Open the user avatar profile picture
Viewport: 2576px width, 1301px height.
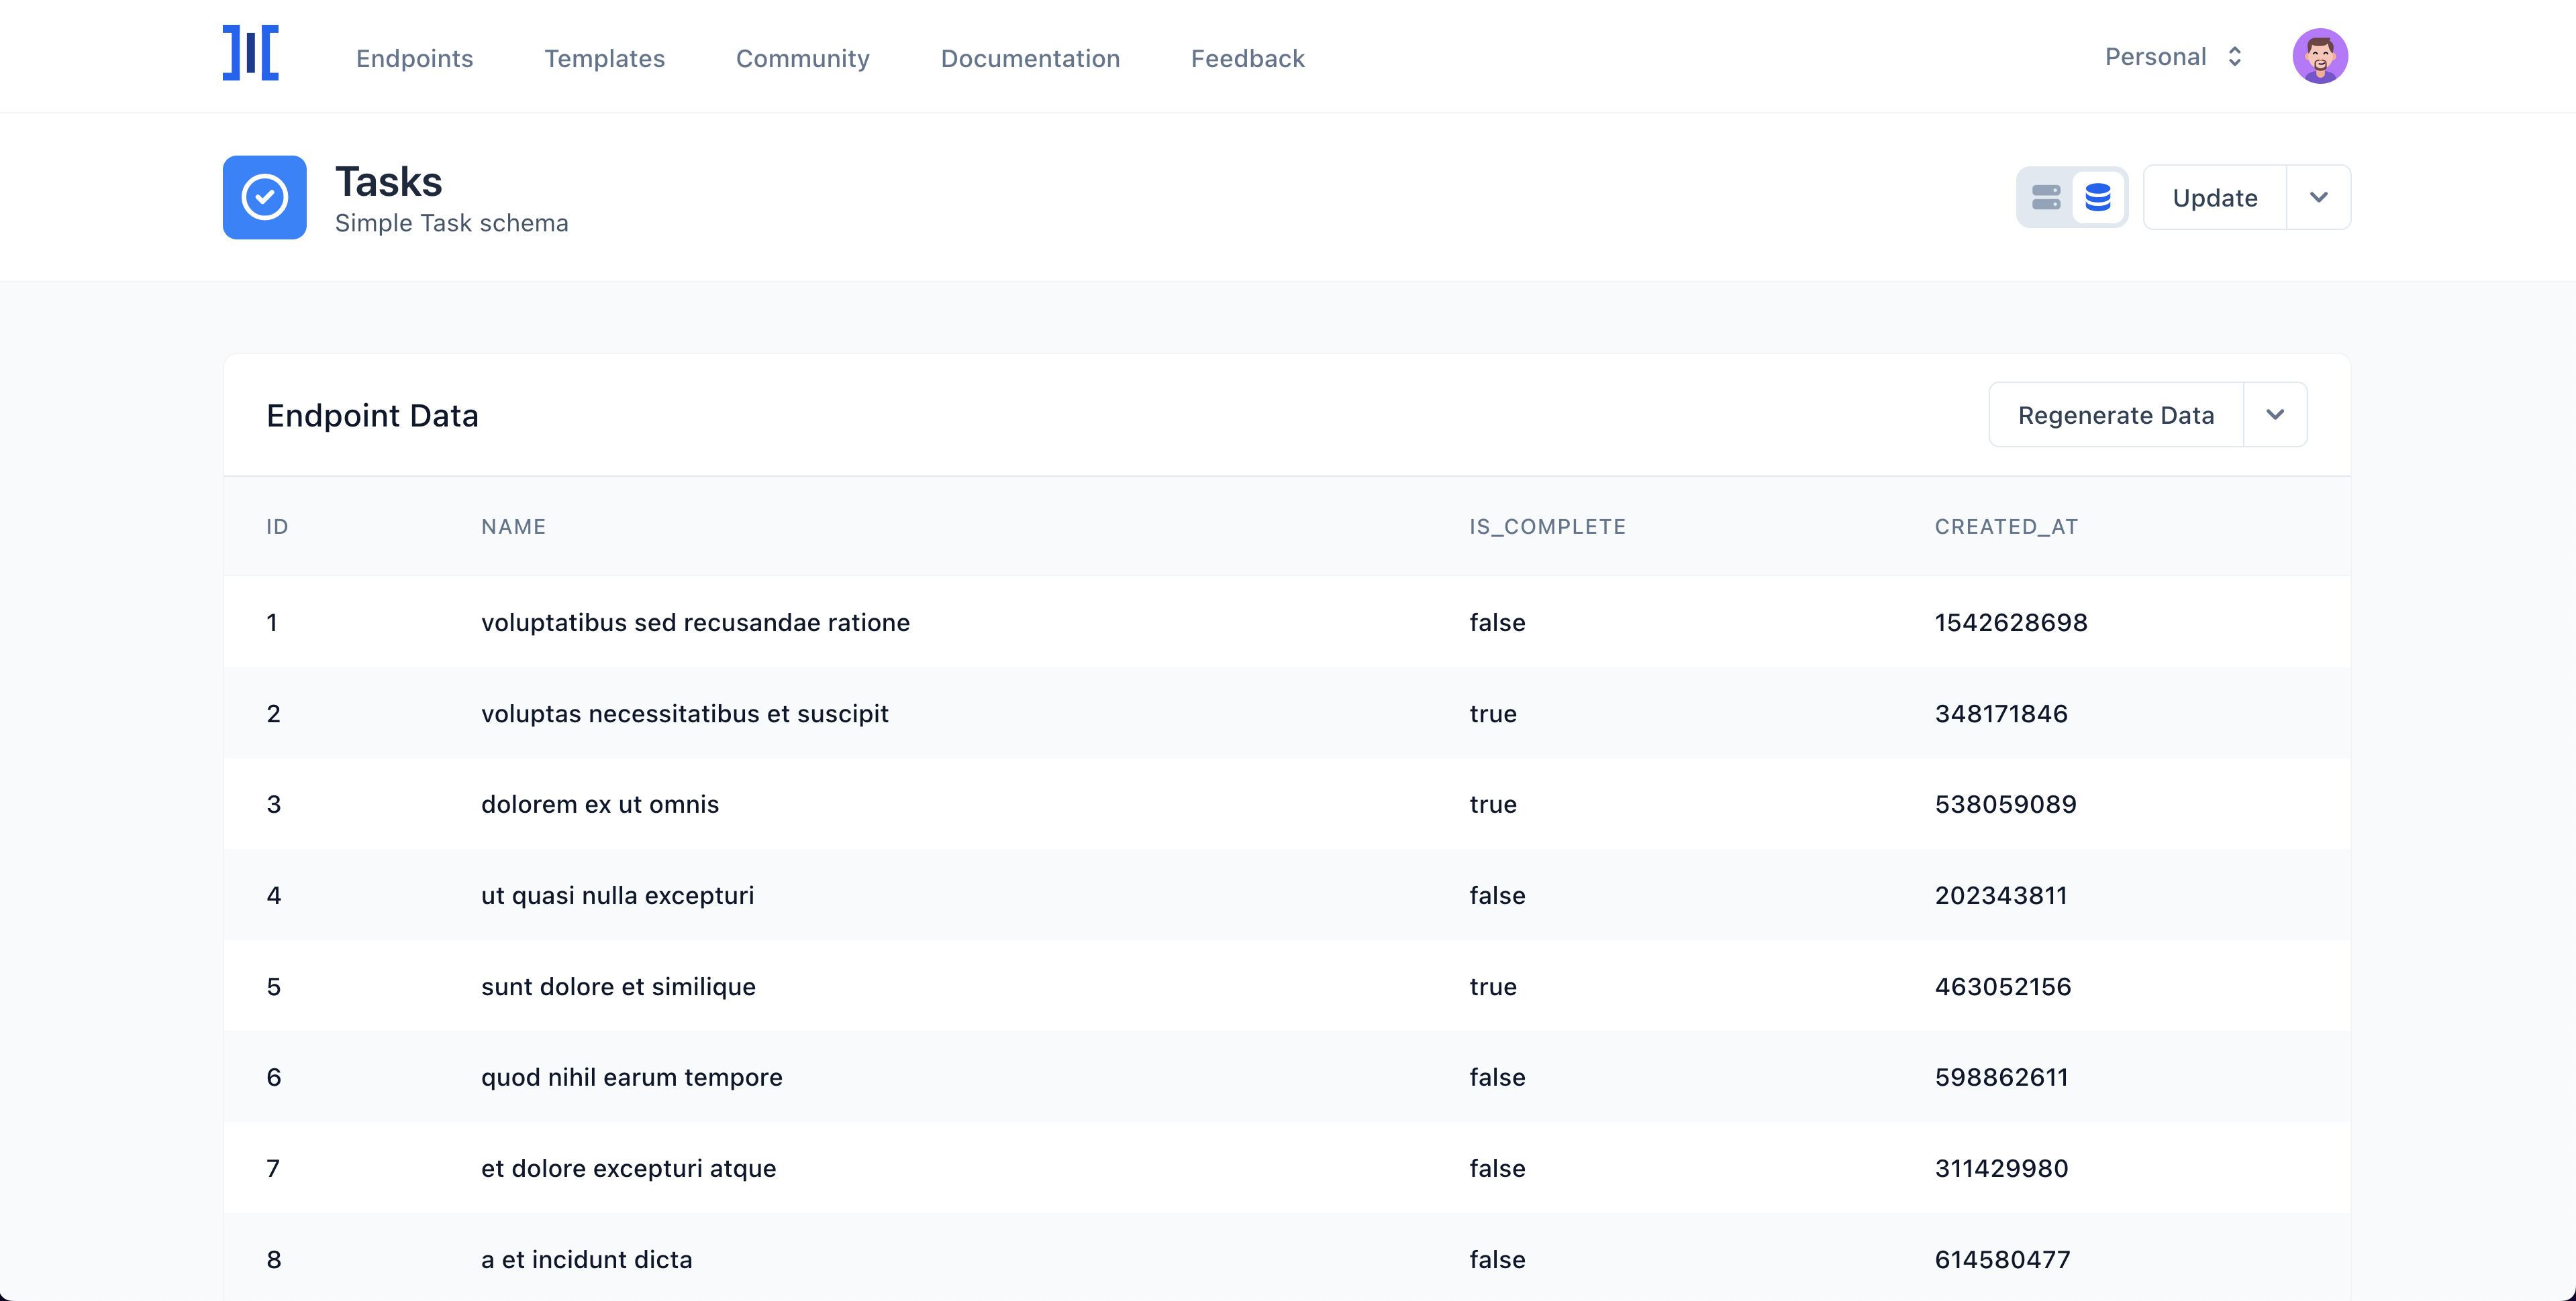point(2321,56)
